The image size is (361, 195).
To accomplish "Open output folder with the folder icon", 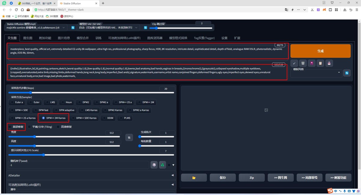I will 194,178.
